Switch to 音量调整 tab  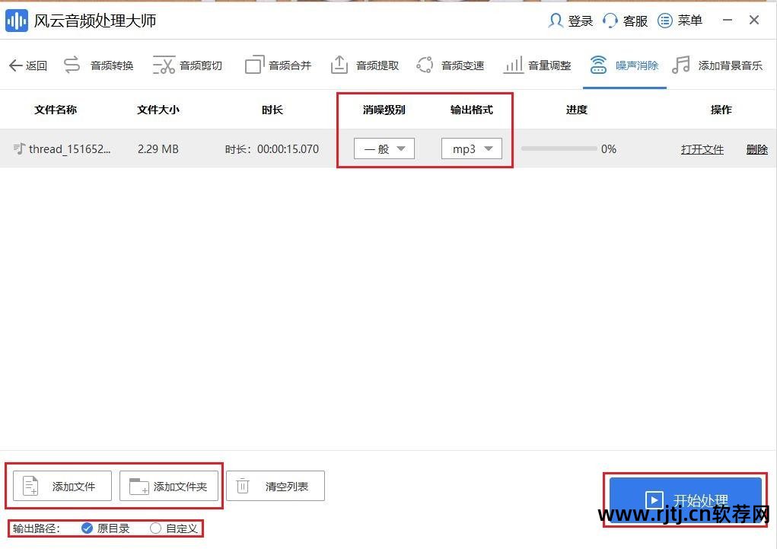(549, 65)
